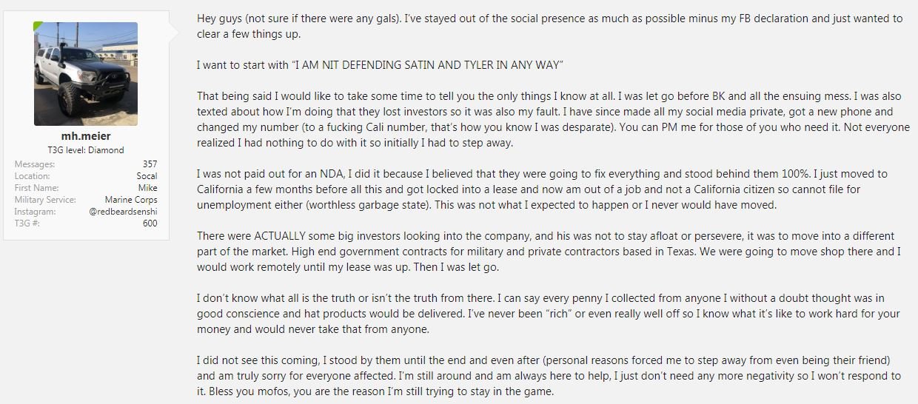This screenshot has width=918, height=404.
Task: Click the final paragraph ending "stay in the game"
Action: coord(549,375)
